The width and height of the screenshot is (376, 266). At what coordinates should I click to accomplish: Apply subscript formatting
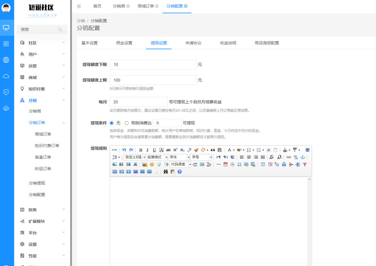(x=182, y=150)
